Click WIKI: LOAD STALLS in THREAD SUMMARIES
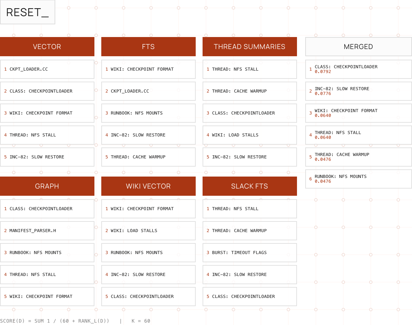412x325 pixels. coord(250,135)
